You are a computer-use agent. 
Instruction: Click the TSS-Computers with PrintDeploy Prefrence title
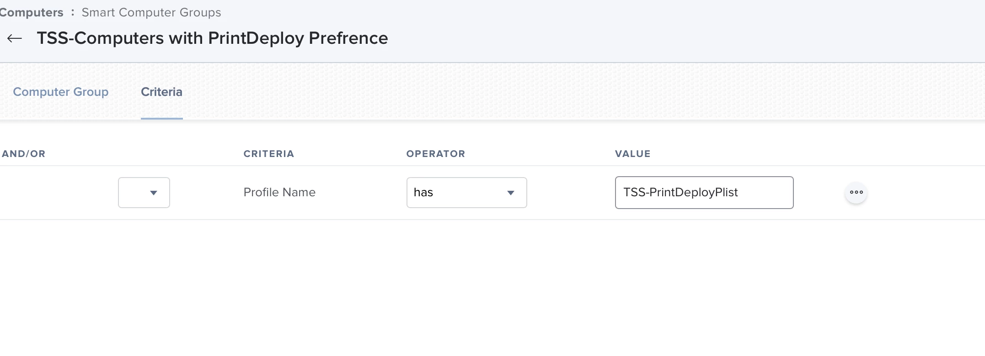(x=212, y=38)
